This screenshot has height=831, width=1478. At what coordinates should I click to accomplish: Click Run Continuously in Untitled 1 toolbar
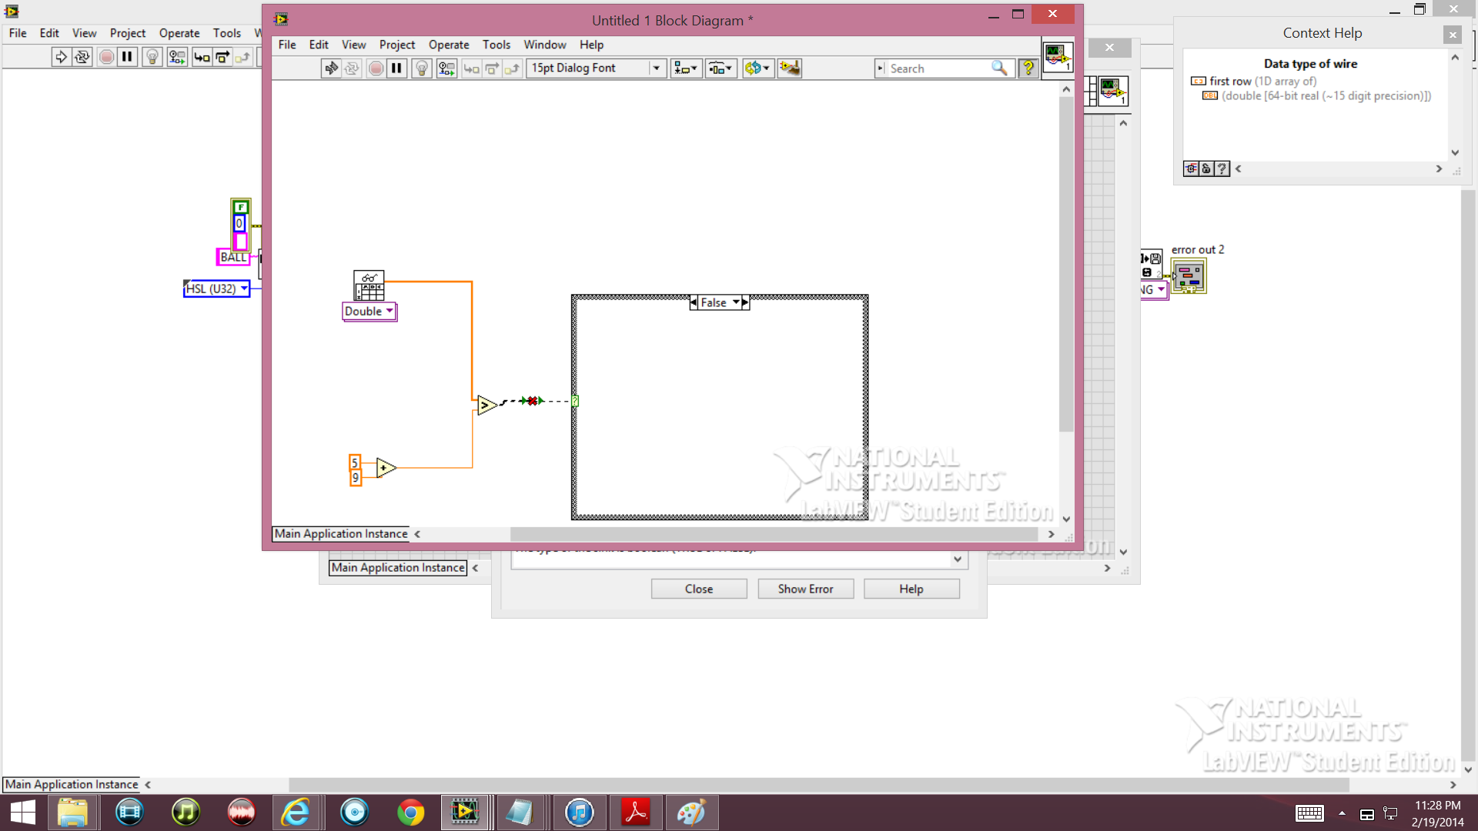[x=352, y=68]
